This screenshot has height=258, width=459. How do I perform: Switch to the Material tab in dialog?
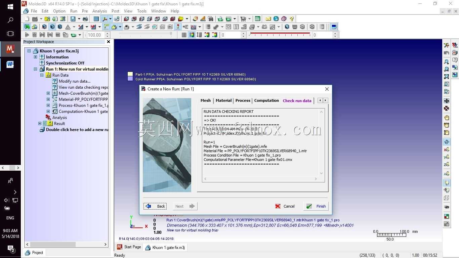[223, 100]
